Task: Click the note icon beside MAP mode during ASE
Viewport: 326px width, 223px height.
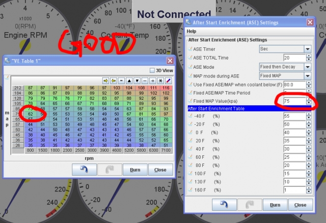Action: pyautogui.click(x=190, y=76)
